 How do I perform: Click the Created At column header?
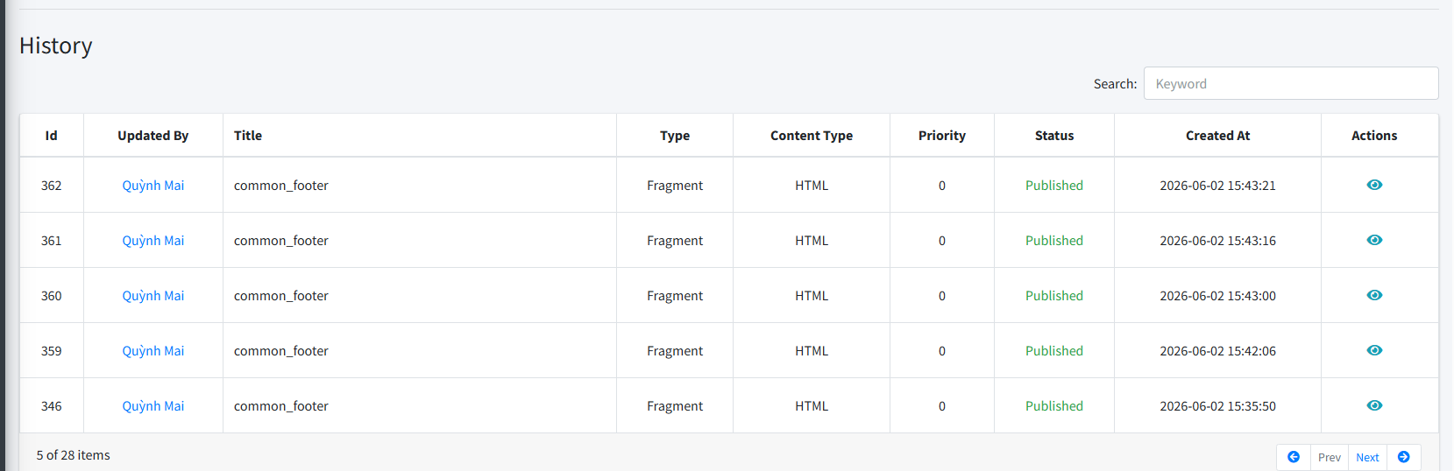tap(1218, 136)
